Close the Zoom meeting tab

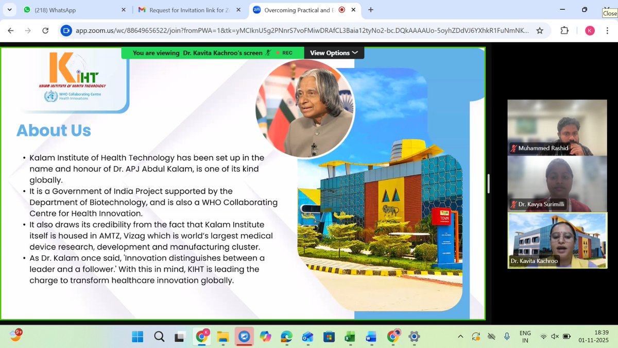pyautogui.click(x=354, y=10)
